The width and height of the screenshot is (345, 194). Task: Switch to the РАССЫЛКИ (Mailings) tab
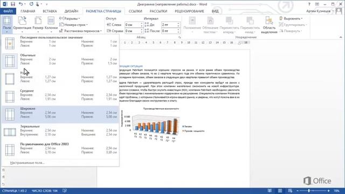click(158, 11)
